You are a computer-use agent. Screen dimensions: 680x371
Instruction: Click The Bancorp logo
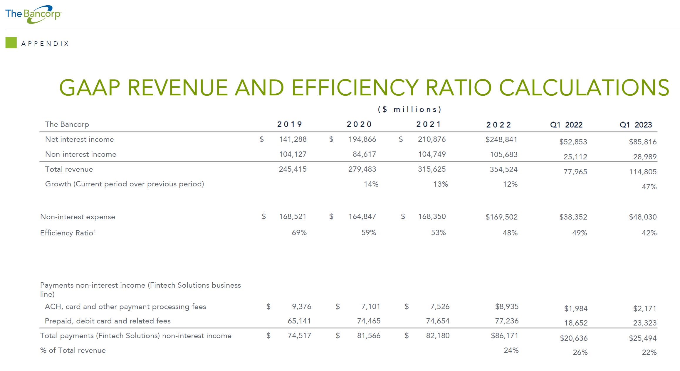(x=33, y=14)
